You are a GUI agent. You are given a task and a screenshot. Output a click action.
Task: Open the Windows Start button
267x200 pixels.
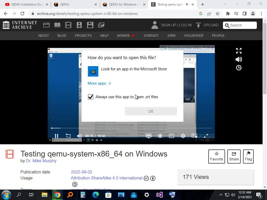6,195
